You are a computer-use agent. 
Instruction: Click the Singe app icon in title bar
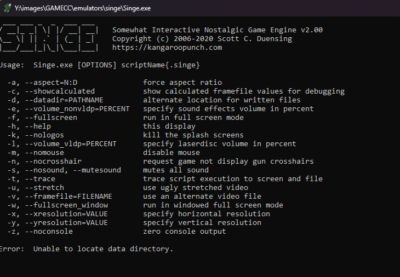pos(7,8)
